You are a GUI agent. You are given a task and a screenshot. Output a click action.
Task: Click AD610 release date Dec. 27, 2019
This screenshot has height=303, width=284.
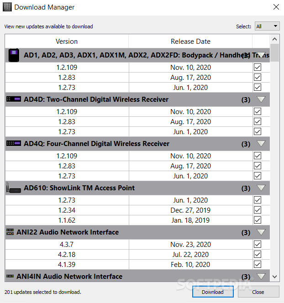(x=190, y=210)
